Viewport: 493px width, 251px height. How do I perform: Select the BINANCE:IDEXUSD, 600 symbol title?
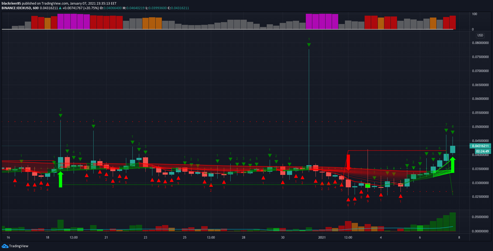pyautogui.click(x=20, y=8)
